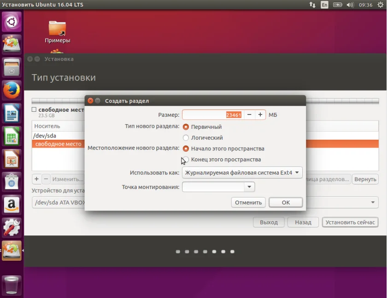Open Ubuntu Software Center dock icon

click(12, 182)
